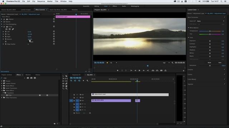This screenshot has width=229, height=128.
Task: Toggle Creative section checkbox
Action: click(x=224, y=70)
